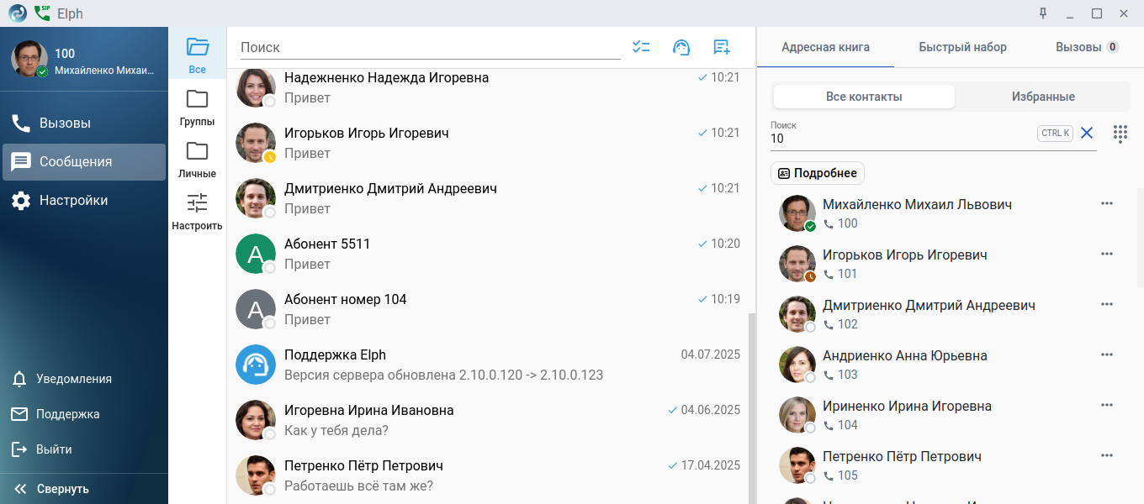Screen dimensions: 1144x504
Task: Open chat with Надежненко Надежда Игоревна
Action: (488, 87)
